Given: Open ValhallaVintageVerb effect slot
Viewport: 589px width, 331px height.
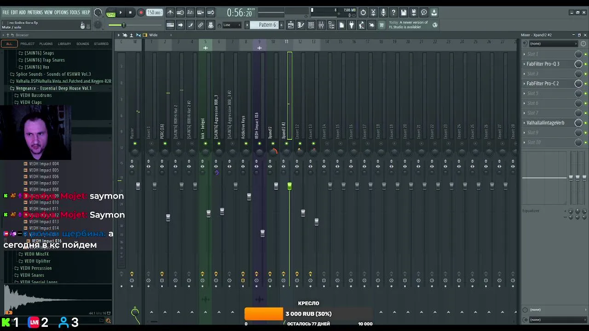Looking at the screenshot, I should click(x=545, y=123).
